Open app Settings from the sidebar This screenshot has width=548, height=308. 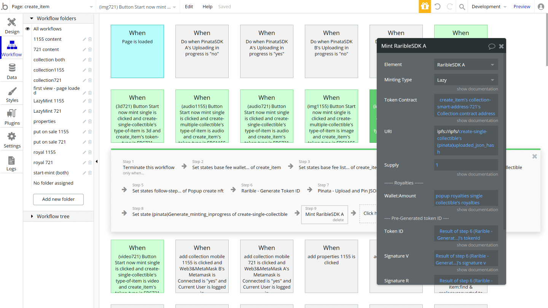pyautogui.click(x=12, y=139)
